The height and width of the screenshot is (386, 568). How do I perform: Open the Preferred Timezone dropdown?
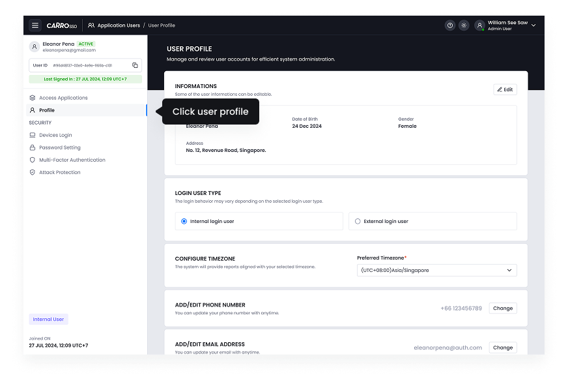tap(436, 270)
